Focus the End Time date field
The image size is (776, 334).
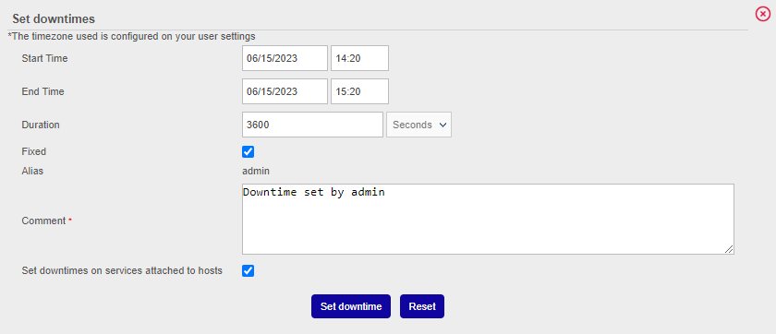285,91
